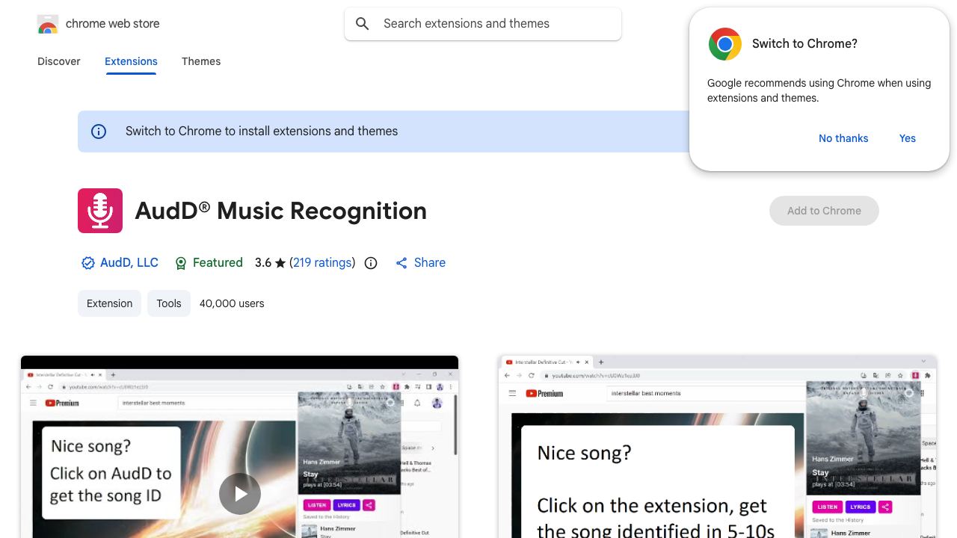The width and height of the screenshot is (957, 538).
Task: Play the first preview video
Action: click(x=240, y=494)
